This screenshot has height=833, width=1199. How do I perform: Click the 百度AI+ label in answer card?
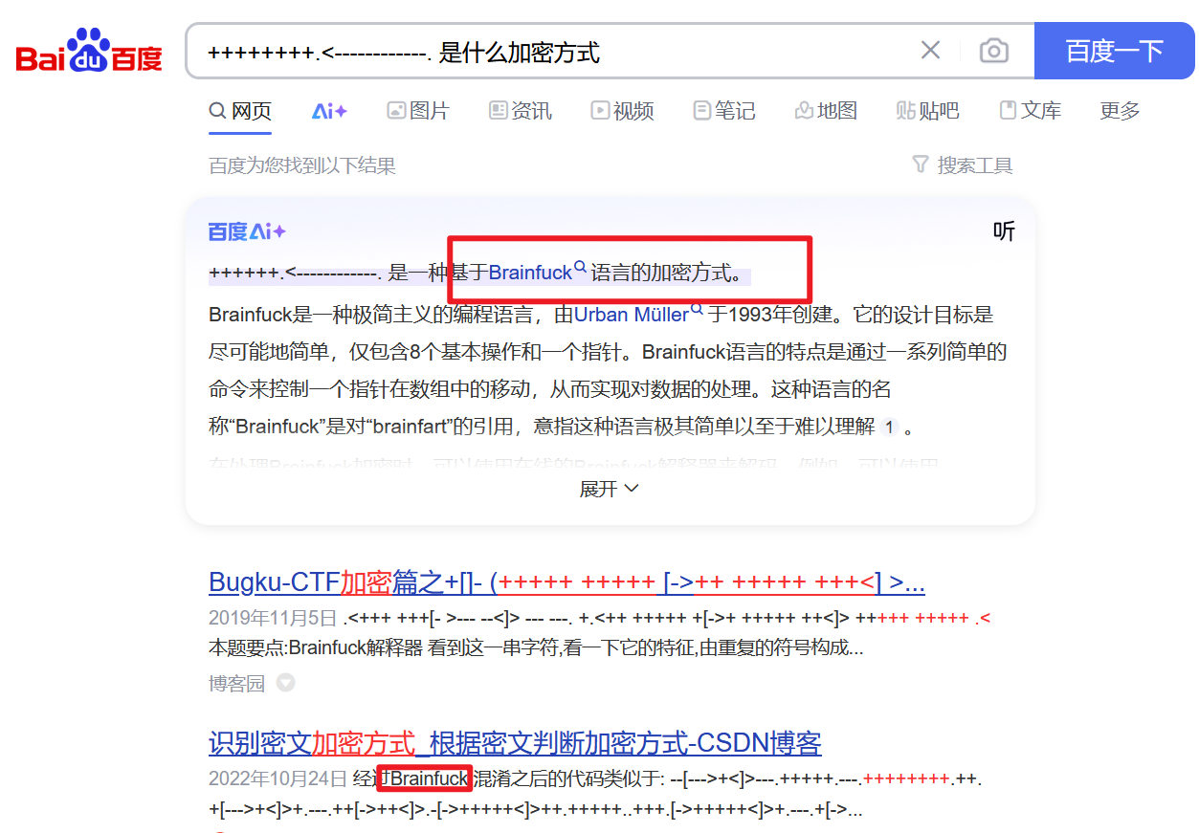coord(247,231)
